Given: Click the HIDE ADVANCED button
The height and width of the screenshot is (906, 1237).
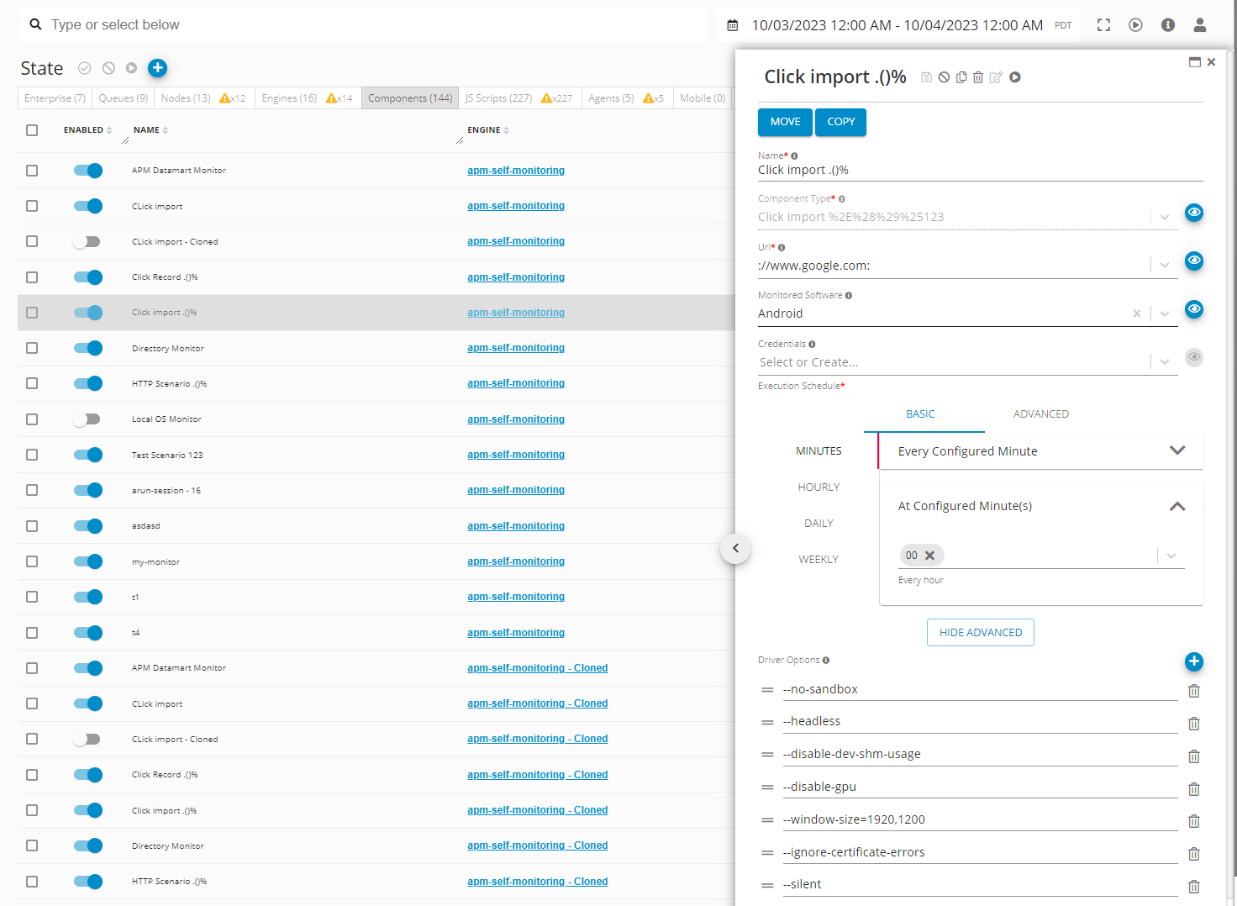Looking at the screenshot, I should click(x=980, y=633).
